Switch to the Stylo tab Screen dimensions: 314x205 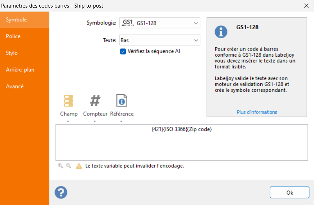(25, 53)
